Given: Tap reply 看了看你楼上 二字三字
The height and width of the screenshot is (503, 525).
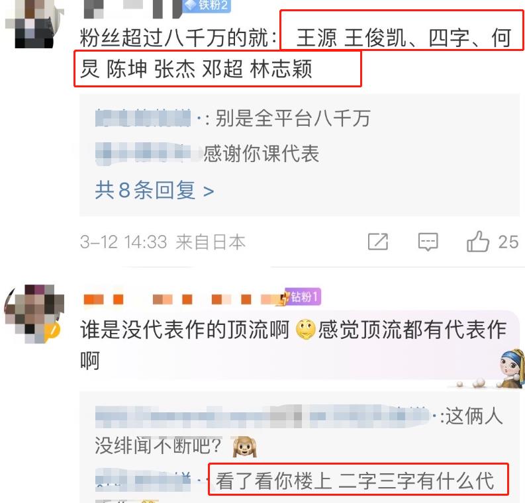Looking at the screenshot, I should point(355,480).
